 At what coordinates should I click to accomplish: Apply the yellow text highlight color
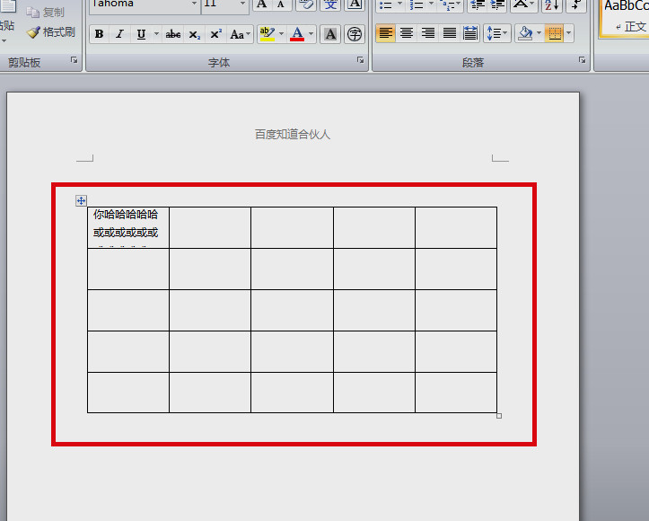pos(267,34)
